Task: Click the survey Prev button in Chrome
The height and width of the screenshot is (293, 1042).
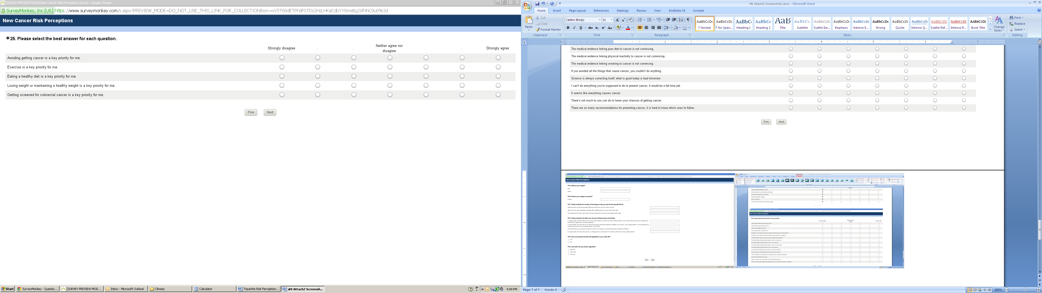Action: [251, 113]
